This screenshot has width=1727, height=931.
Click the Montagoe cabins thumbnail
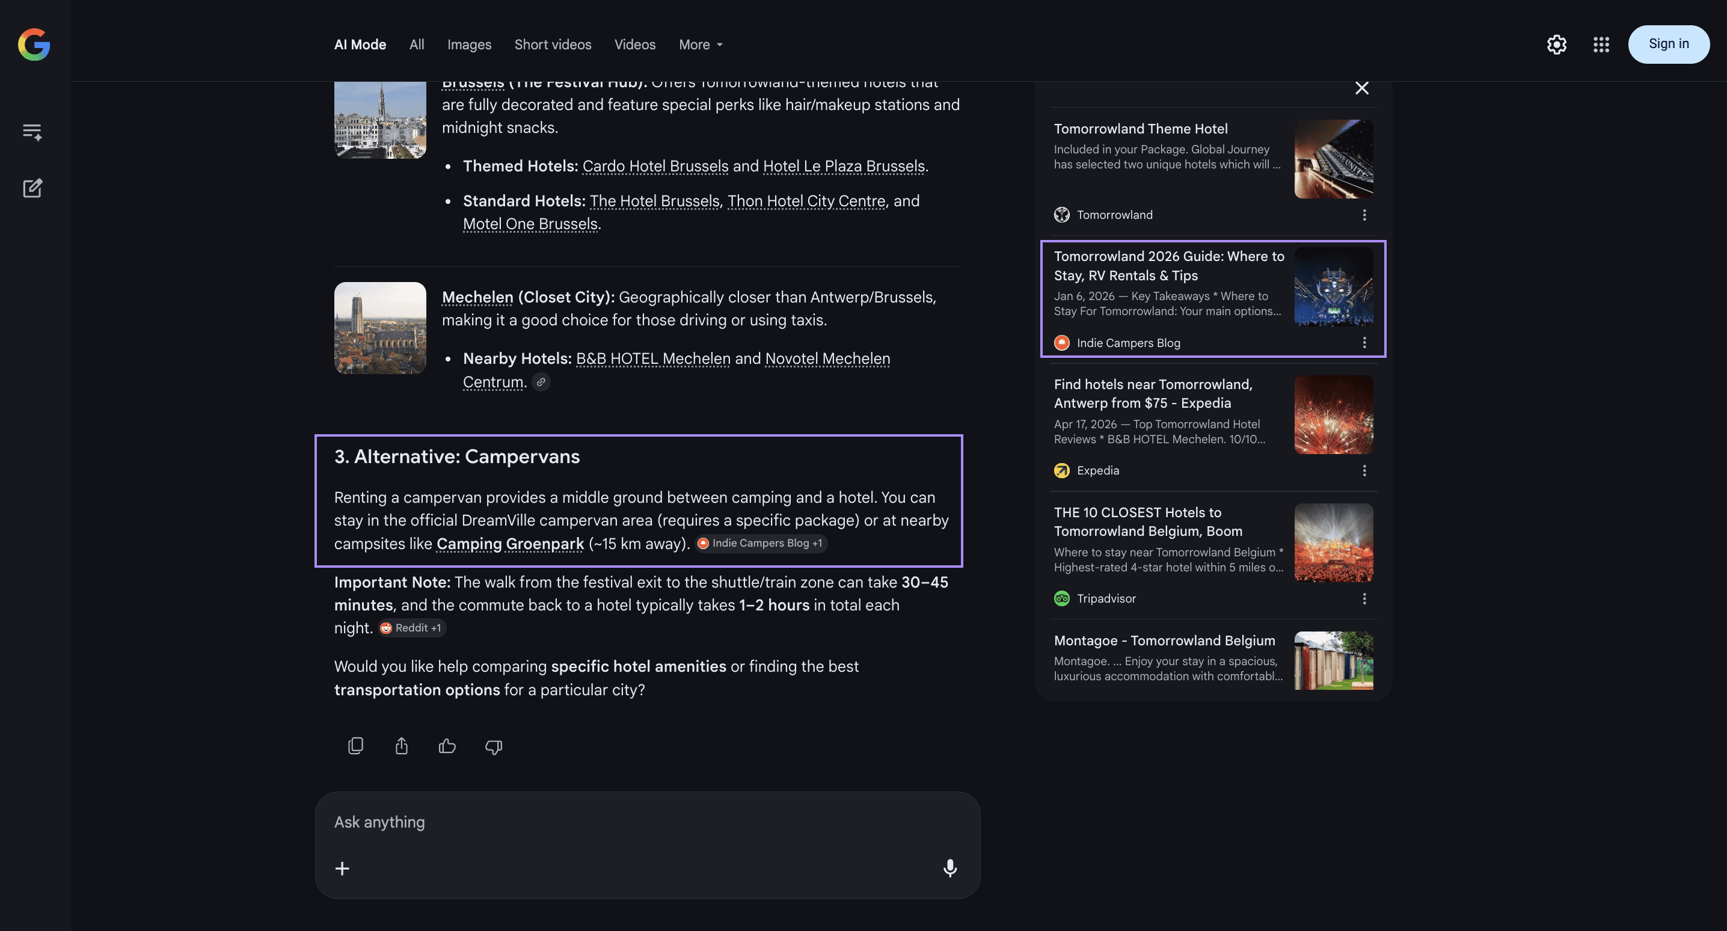coord(1334,661)
